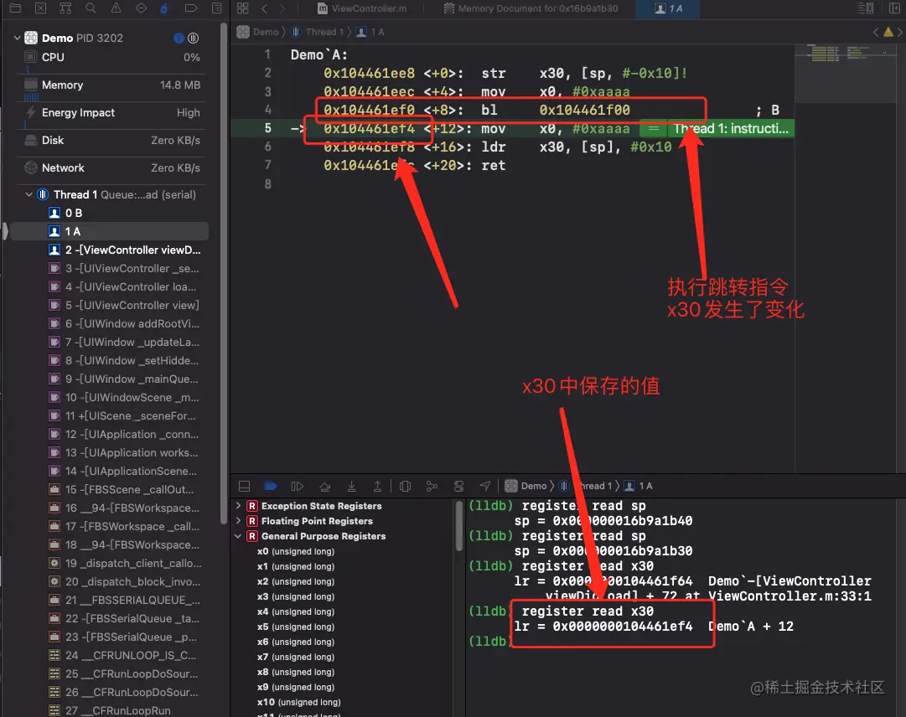Click the Demo PID 3202 process info button
This screenshot has height=717, width=906.
click(177, 38)
